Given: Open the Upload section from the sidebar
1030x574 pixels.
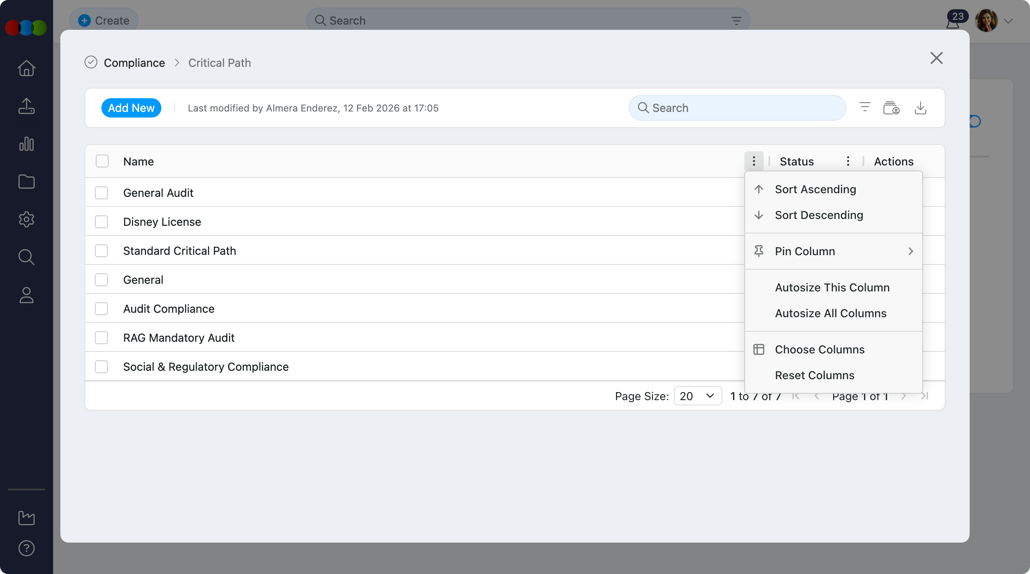Looking at the screenshot, I should [x=26, y=106].
